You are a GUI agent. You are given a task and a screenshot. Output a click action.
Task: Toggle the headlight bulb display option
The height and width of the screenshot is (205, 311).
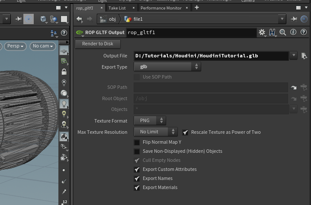click(x=64, y=104)
